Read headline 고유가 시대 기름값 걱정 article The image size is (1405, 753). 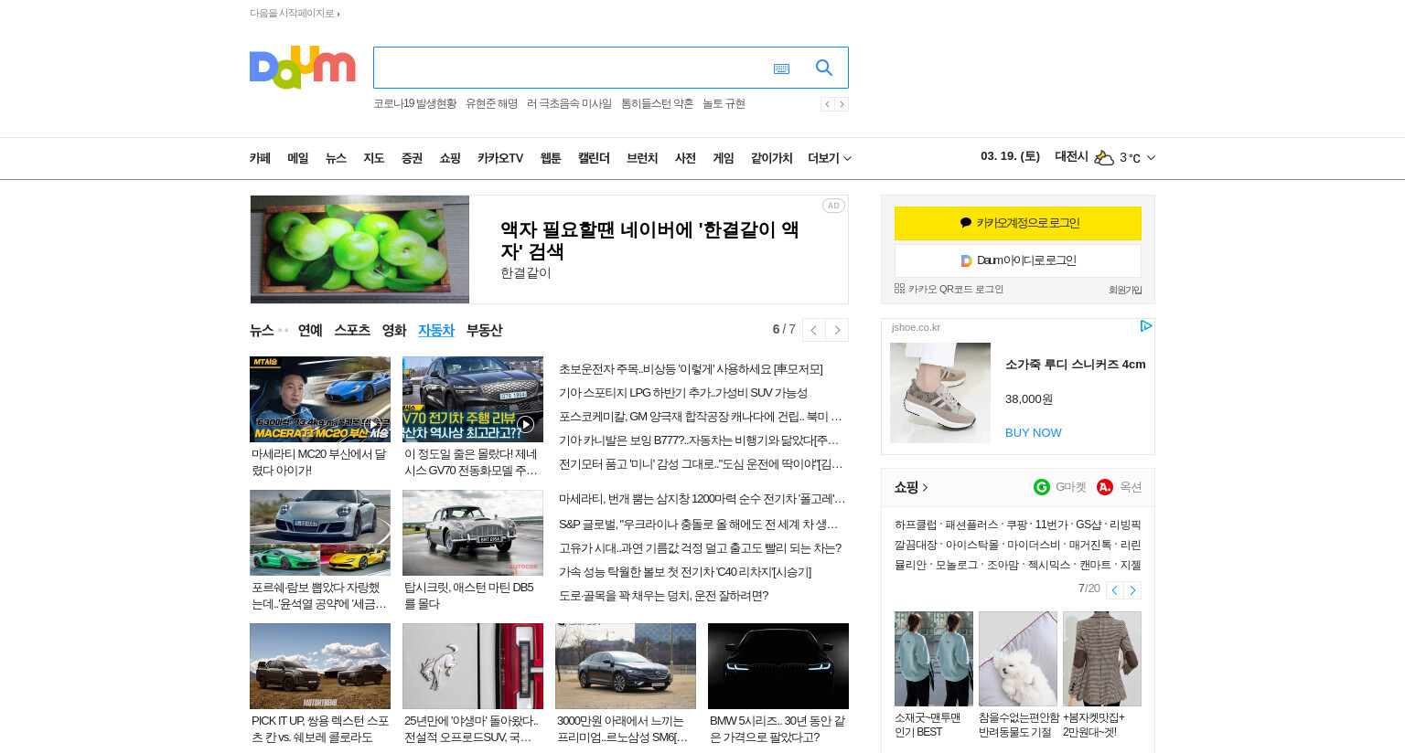[x=700, y=548]
